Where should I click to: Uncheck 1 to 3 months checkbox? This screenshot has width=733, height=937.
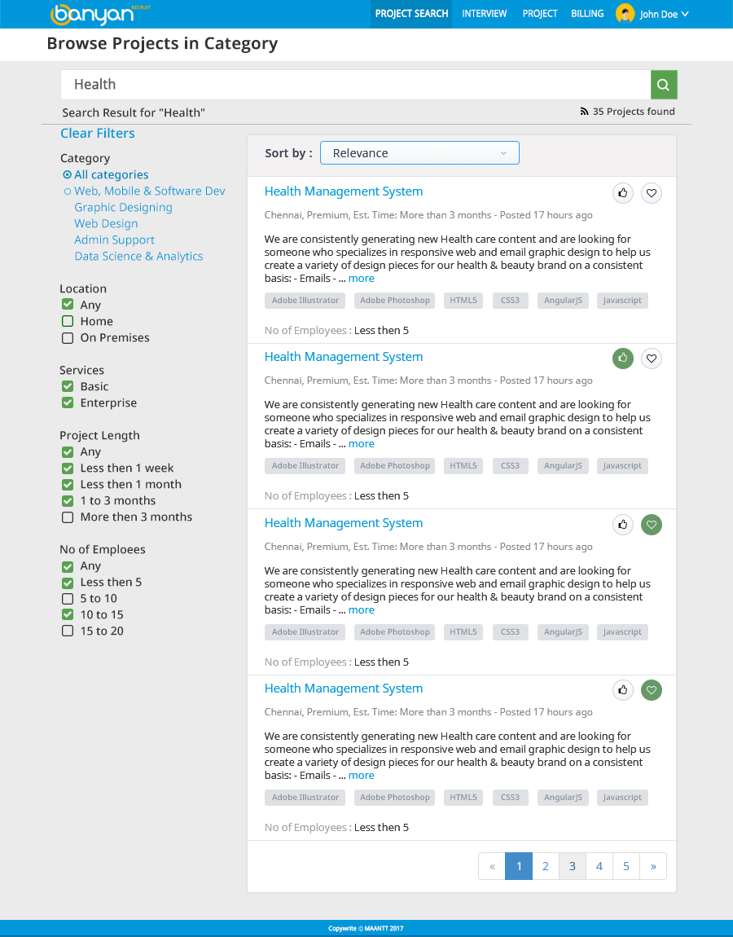click(68, 501)
